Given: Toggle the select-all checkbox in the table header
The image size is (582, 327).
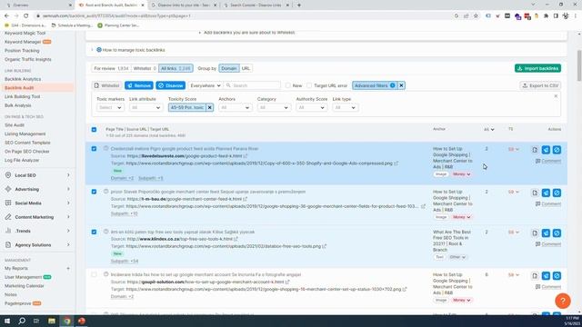Looking at the screenshot, I should [94, 129].
